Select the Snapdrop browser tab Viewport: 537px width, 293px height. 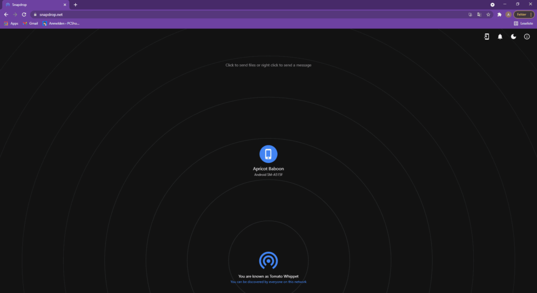pos(34,5)
